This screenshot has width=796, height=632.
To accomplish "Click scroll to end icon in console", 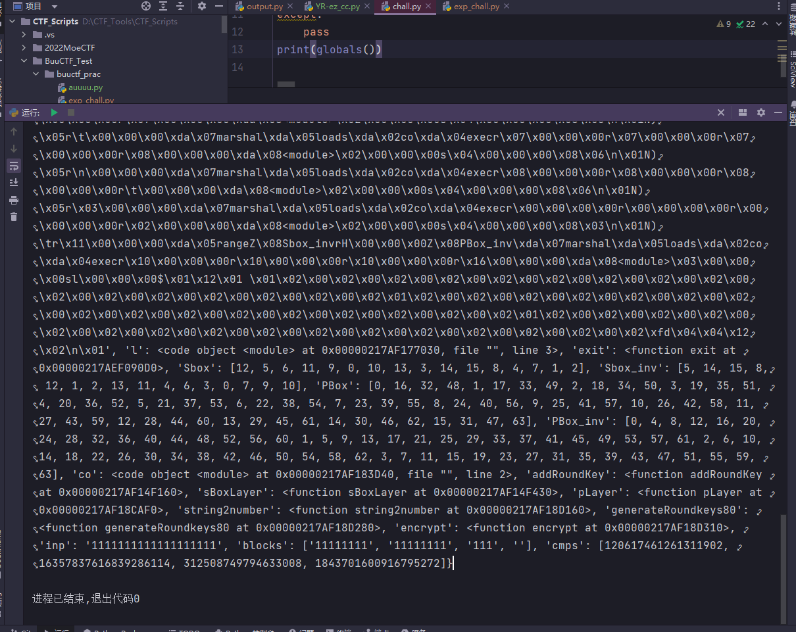I will click(14, 182).
